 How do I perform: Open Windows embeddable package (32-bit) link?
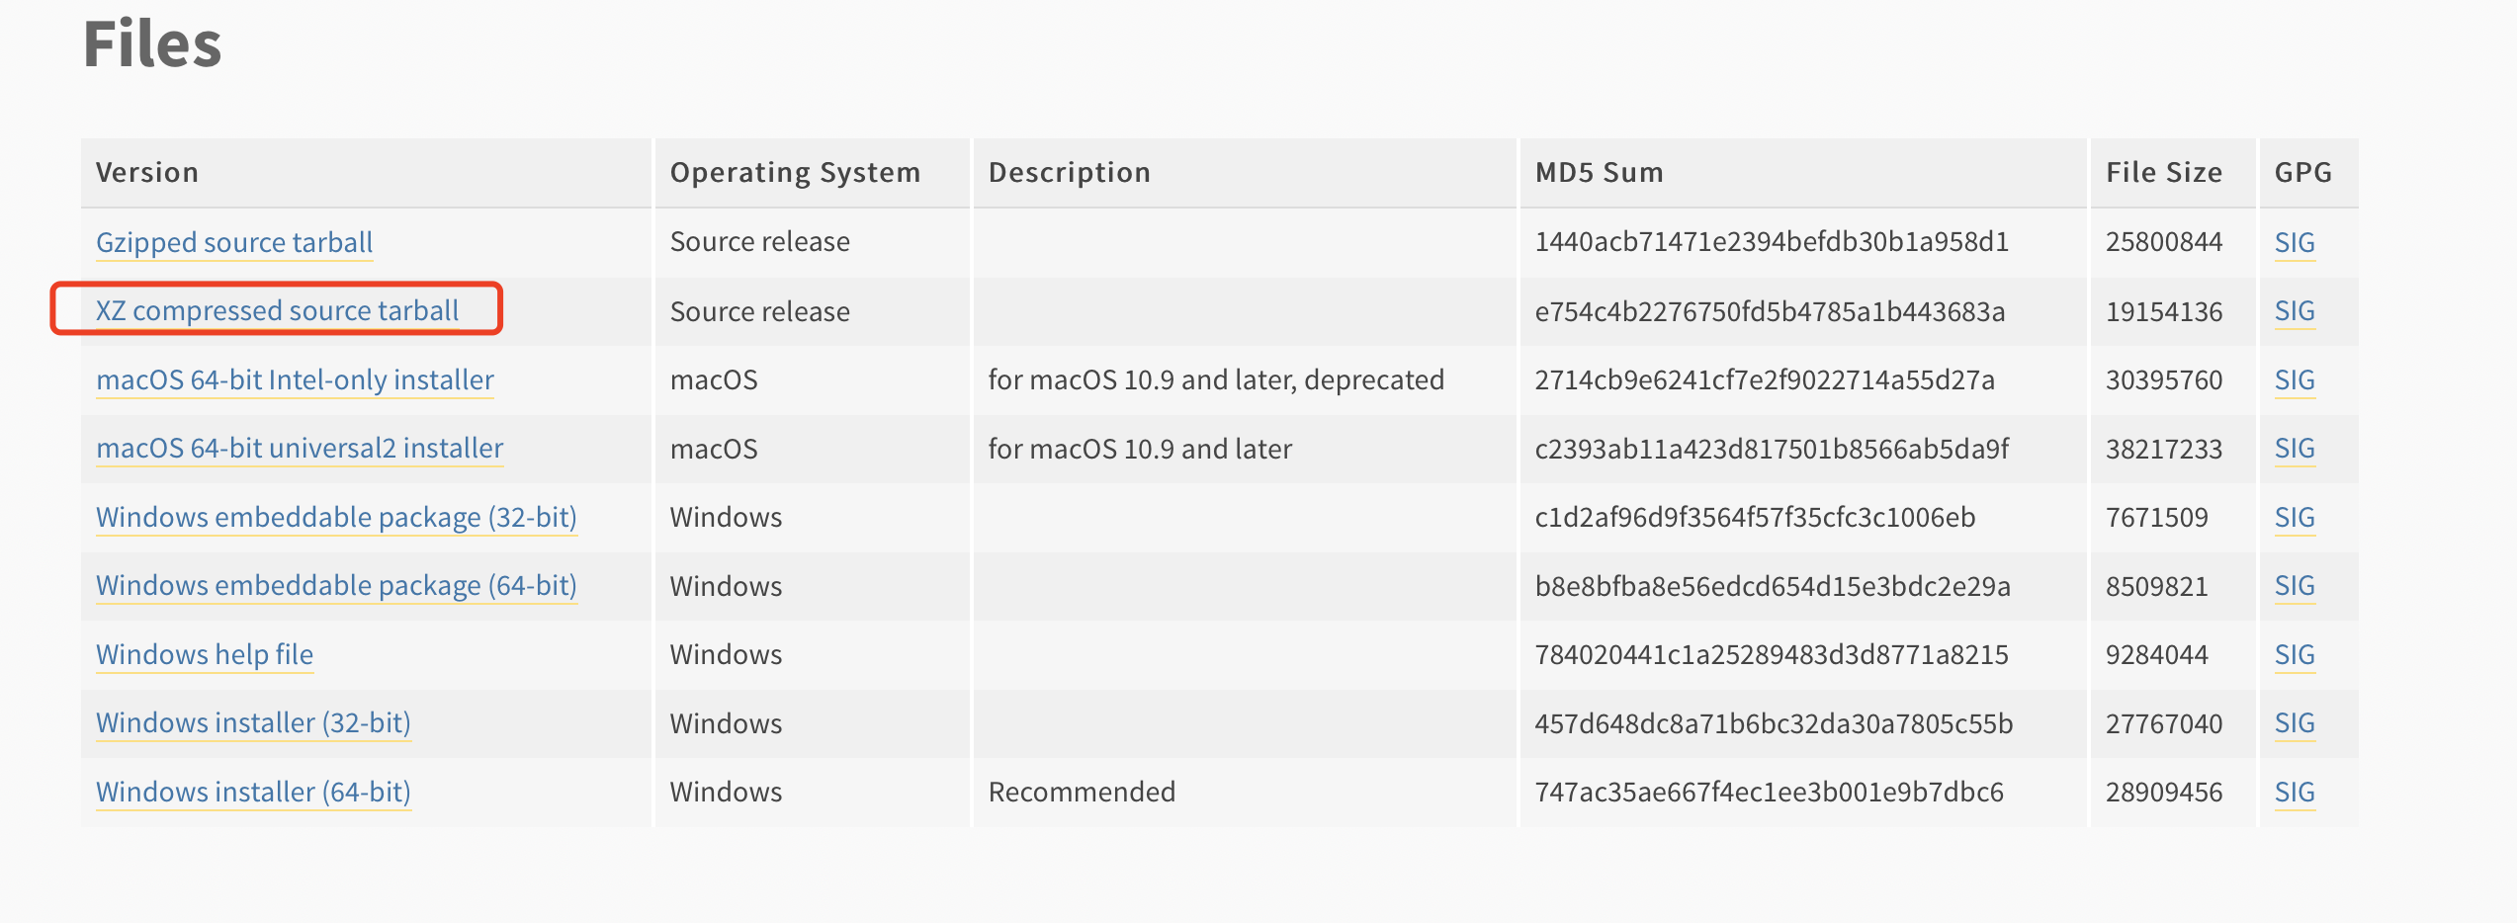336,517
